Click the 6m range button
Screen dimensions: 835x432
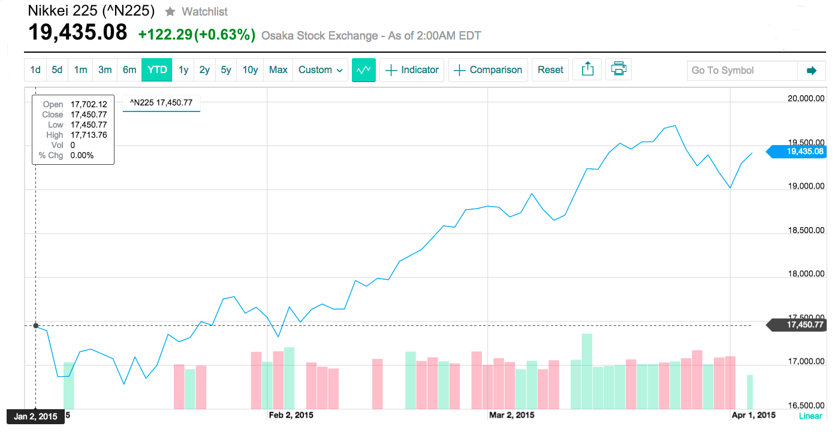point(129,70)
